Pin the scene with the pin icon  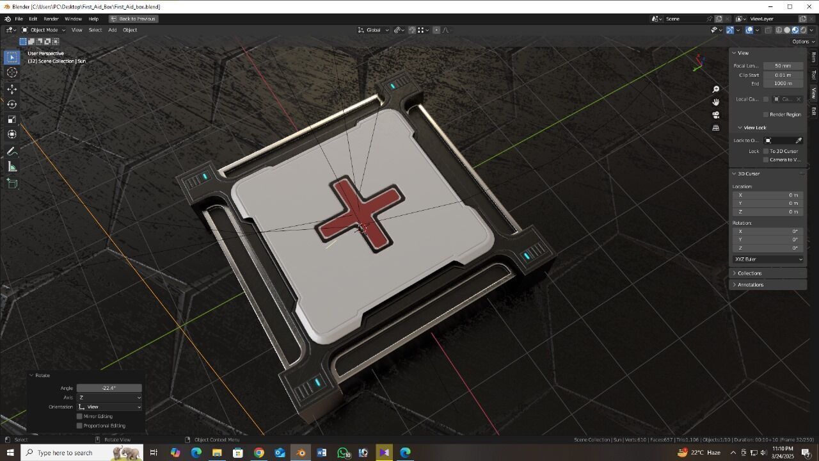coord(709,19)
